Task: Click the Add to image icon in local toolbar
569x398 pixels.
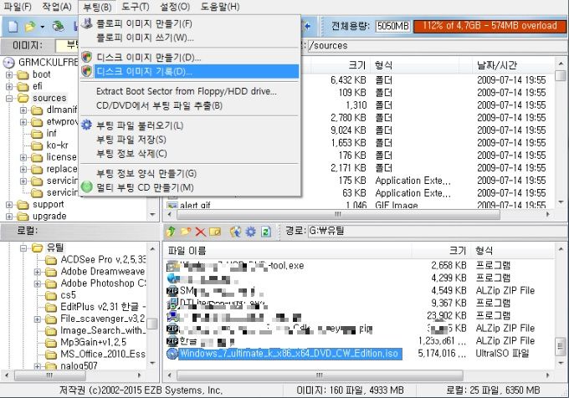Action: coord(235,232)
